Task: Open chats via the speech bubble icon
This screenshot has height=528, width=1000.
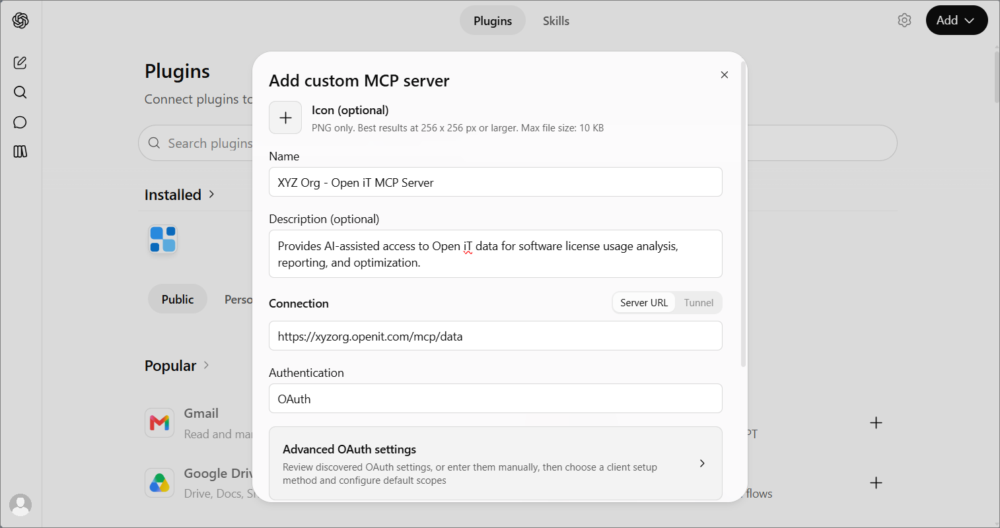Action: [20, 122]
